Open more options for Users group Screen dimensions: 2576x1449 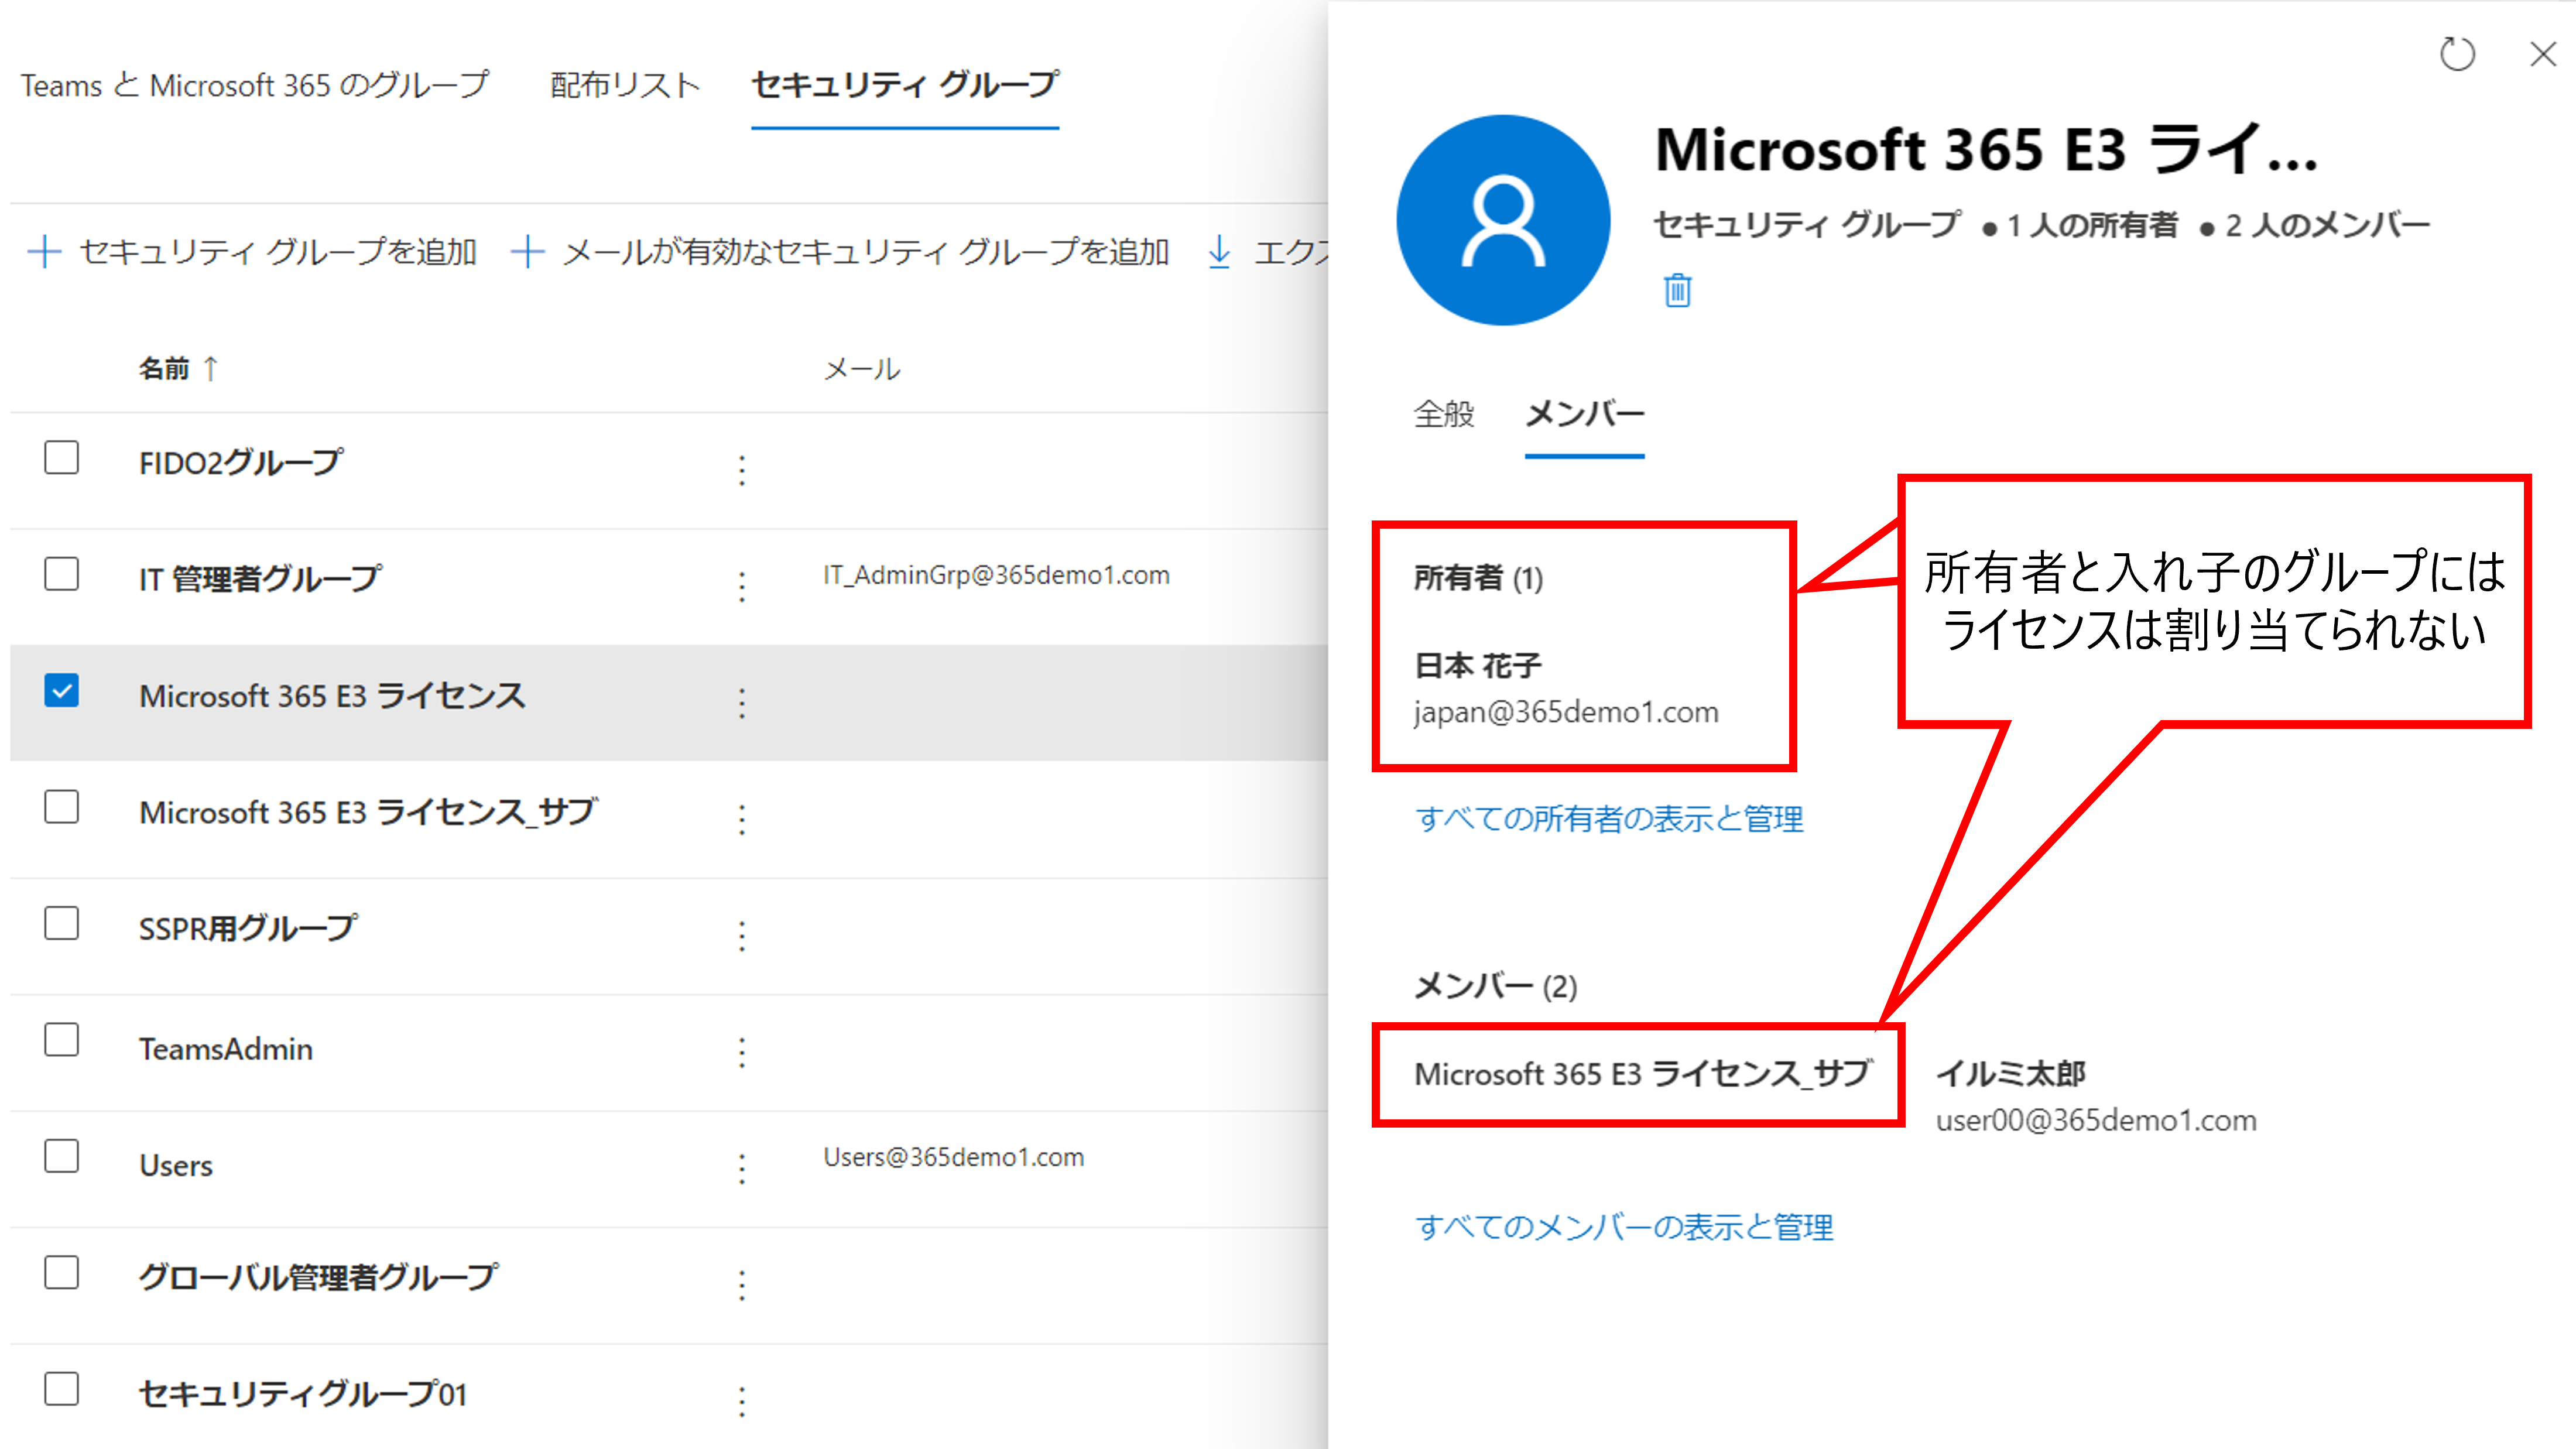tap(742, 1168)
